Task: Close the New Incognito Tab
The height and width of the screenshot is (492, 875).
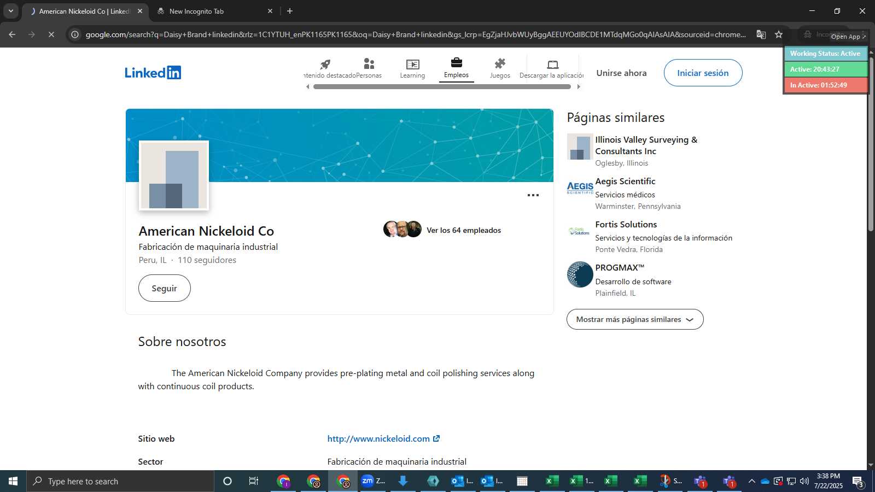Action: point(270,11)
